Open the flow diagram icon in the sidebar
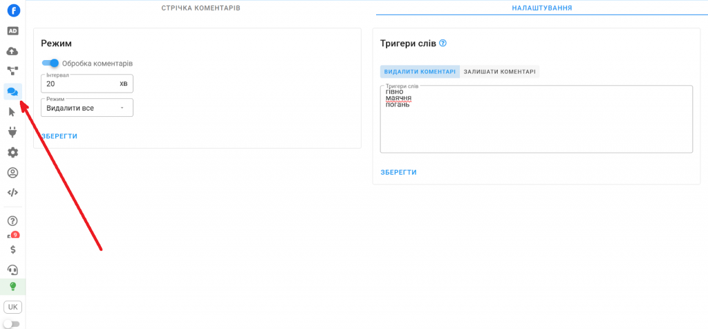Viewport: 708px width, 329px height. tap(12, 71)
